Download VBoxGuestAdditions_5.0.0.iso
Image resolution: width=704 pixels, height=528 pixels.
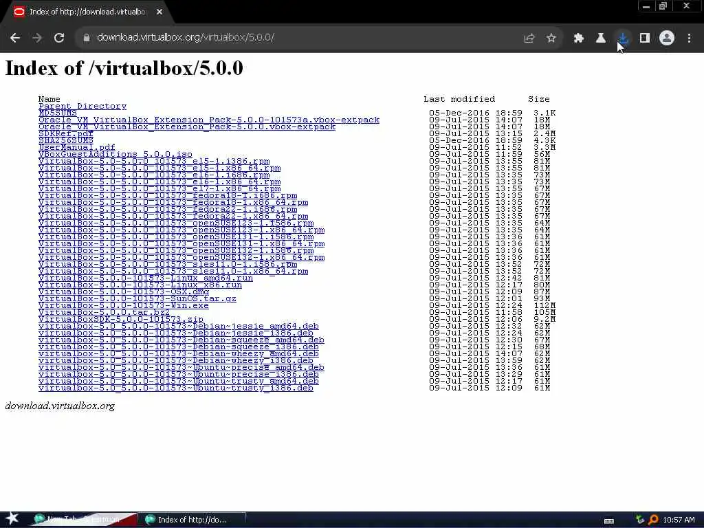115,155
